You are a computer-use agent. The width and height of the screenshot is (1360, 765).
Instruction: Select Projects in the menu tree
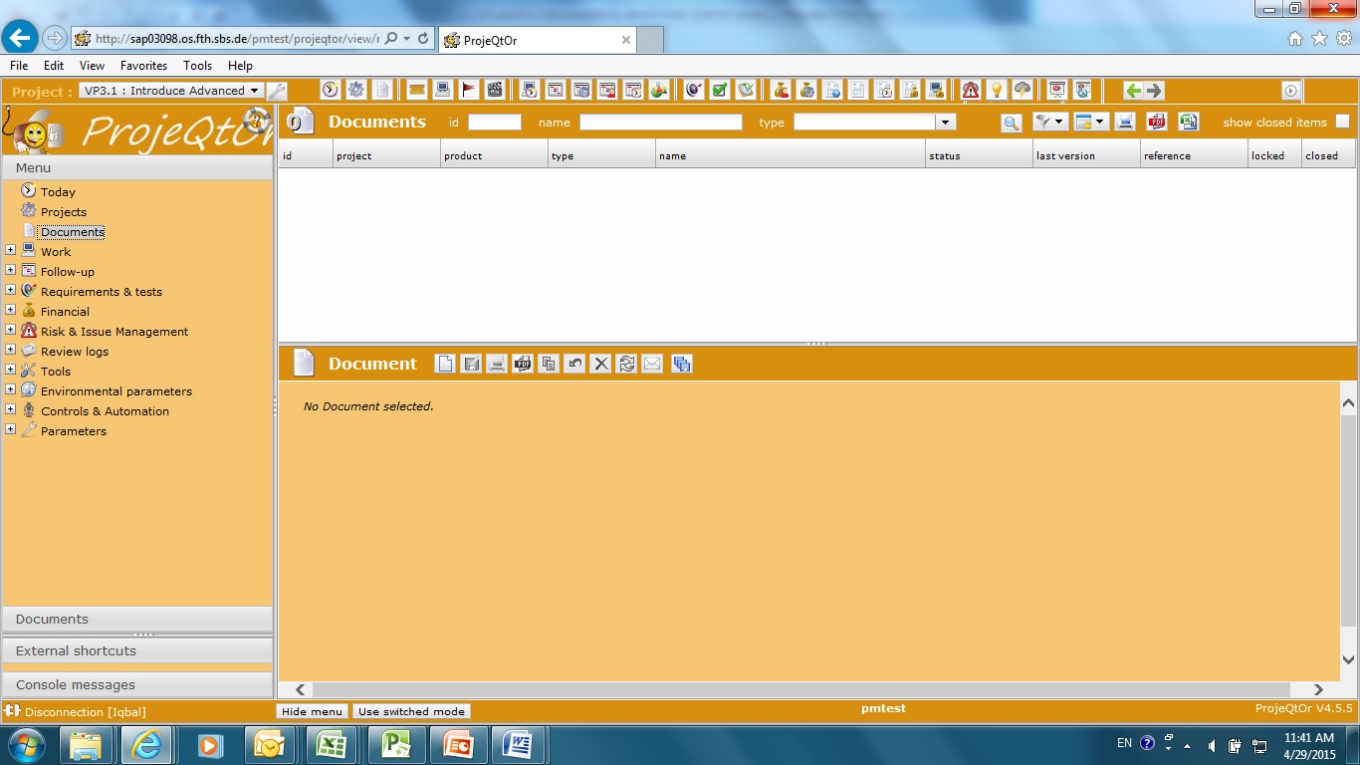click(x=64, y=212)
